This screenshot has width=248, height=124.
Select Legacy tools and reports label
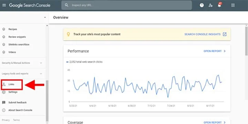point(15,74)
